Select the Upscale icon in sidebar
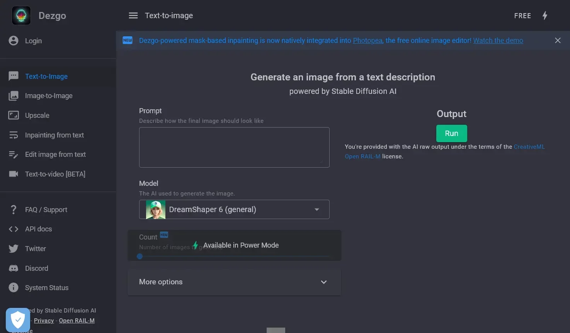570x333 pixels. coord(14,116)
